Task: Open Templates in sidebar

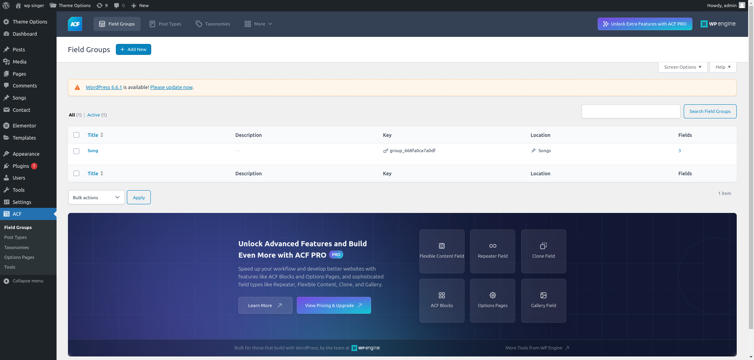Action: [x=28, y=138]
